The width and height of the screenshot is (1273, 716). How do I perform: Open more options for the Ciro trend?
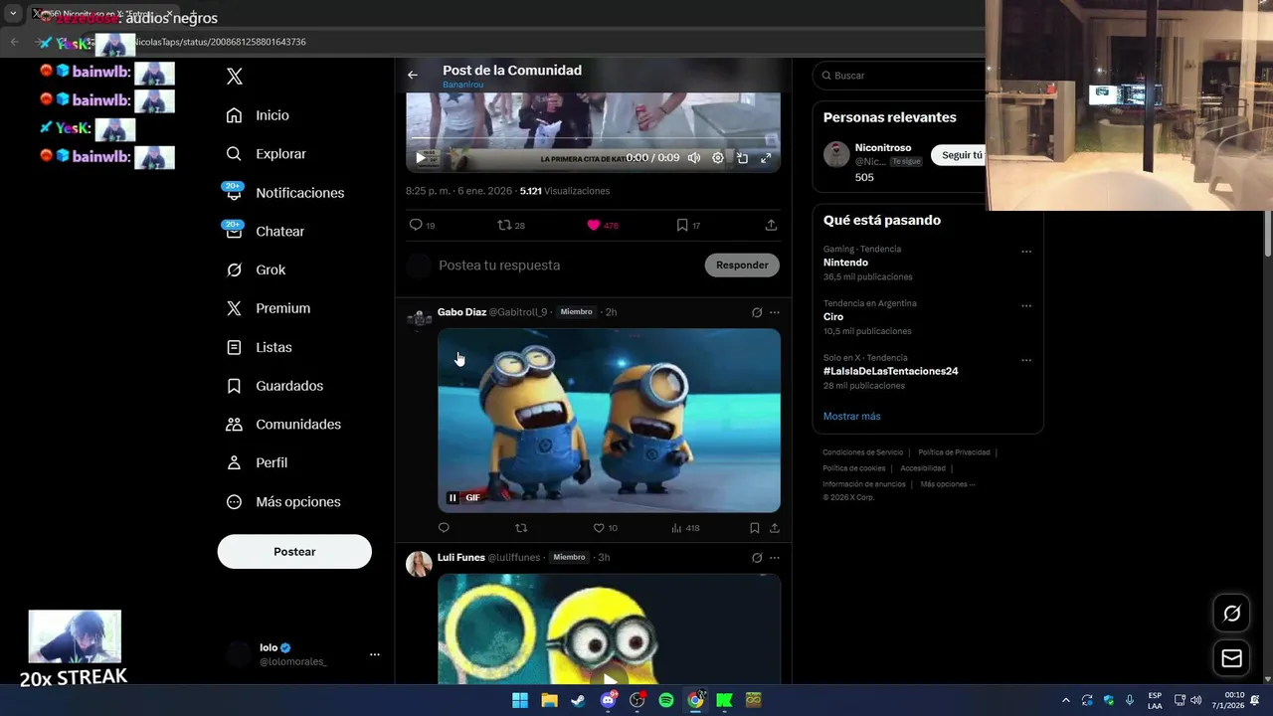[1026, 306]
